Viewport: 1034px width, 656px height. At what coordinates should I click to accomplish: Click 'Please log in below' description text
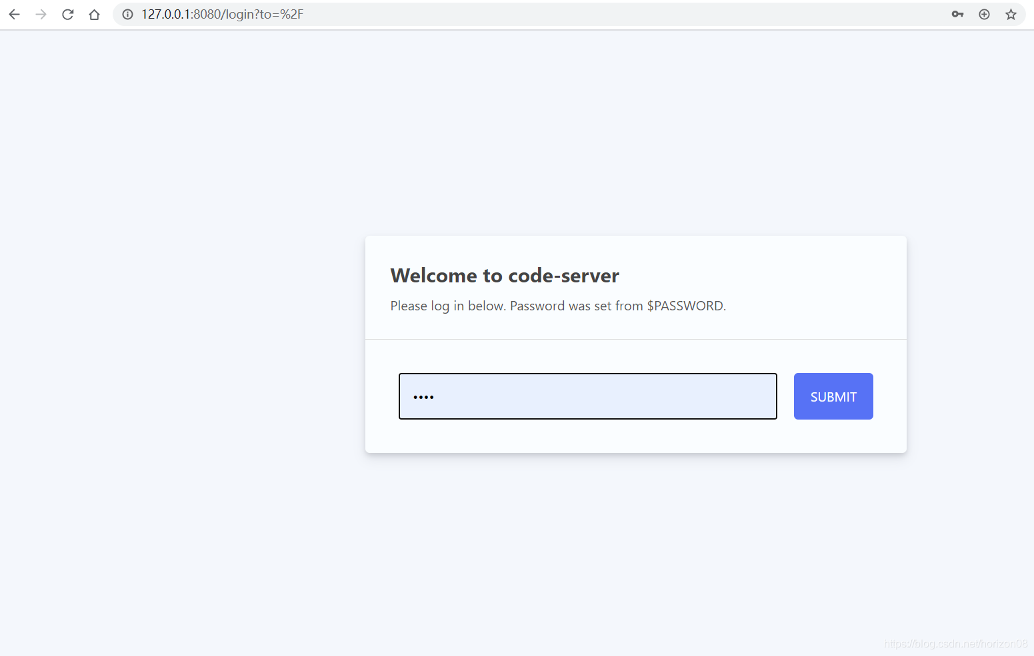[558, 306]
